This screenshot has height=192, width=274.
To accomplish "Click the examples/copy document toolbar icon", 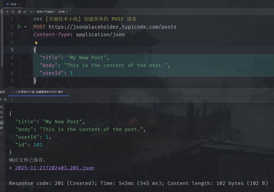I will (x=19, y=12).
